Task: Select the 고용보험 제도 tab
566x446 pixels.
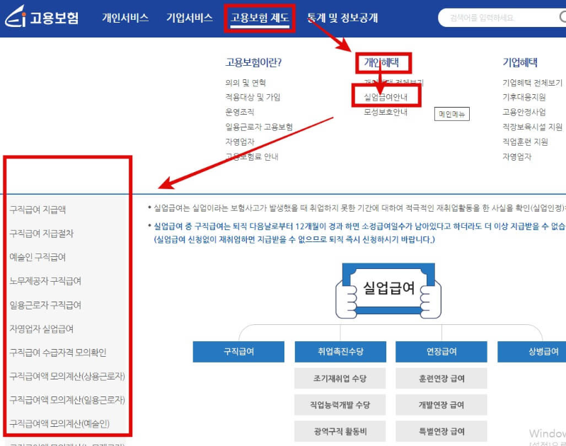Action: 259,19
